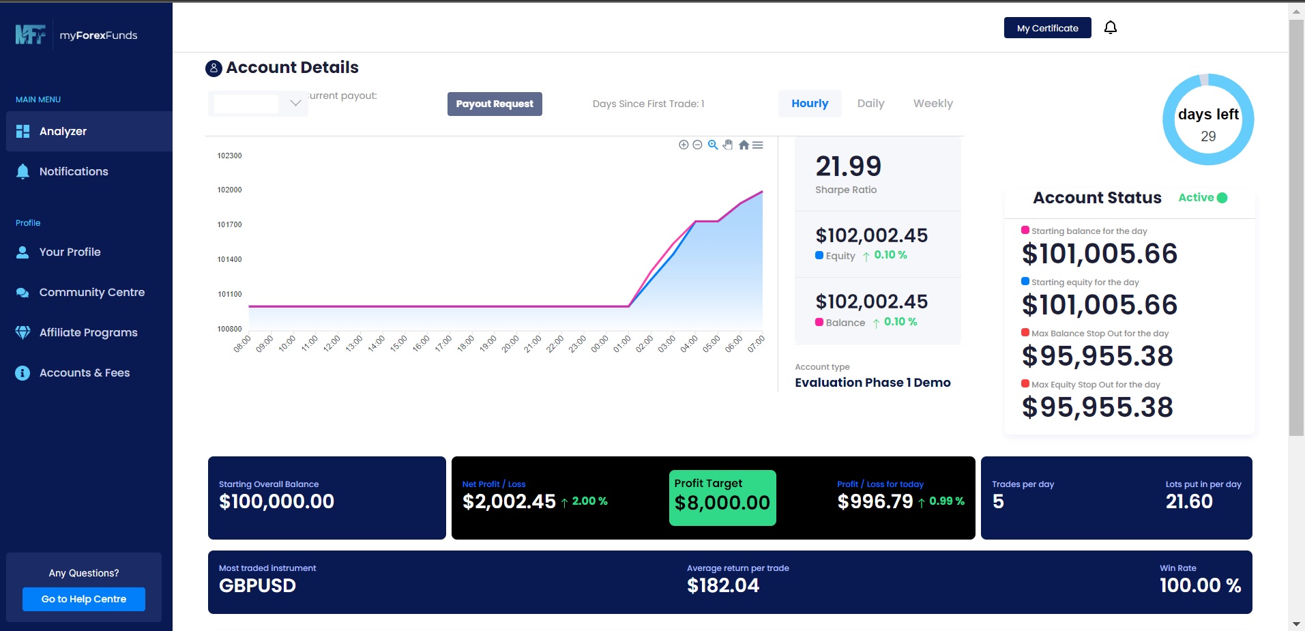
Task: Click the chart zoom-in plus icon
Action: pyautogui.click(x=684, y=145)
